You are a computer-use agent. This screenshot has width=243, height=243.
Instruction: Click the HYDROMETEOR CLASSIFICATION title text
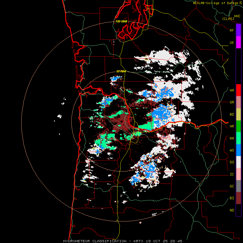(95, 241)
